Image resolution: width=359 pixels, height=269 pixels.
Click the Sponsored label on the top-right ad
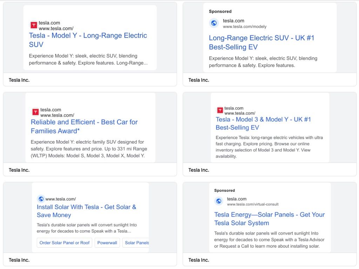click(x=220, y=11)
